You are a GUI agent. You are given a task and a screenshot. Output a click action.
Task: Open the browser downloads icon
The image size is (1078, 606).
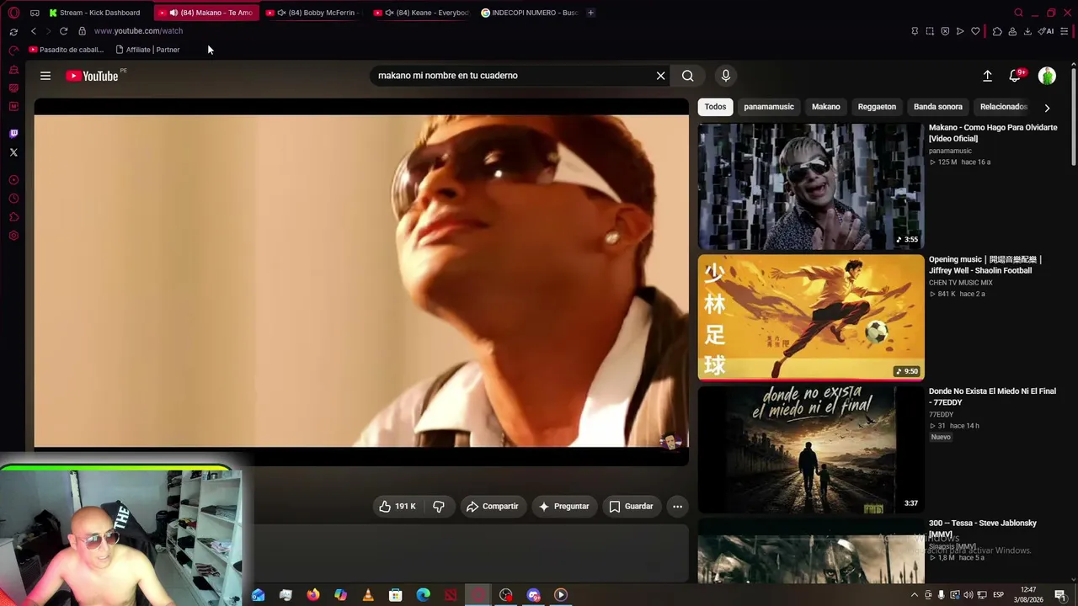(x=1027, y=31)
